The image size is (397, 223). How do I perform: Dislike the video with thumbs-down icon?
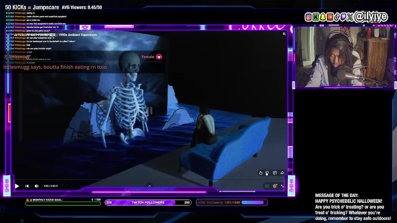[x=267, y=173]
